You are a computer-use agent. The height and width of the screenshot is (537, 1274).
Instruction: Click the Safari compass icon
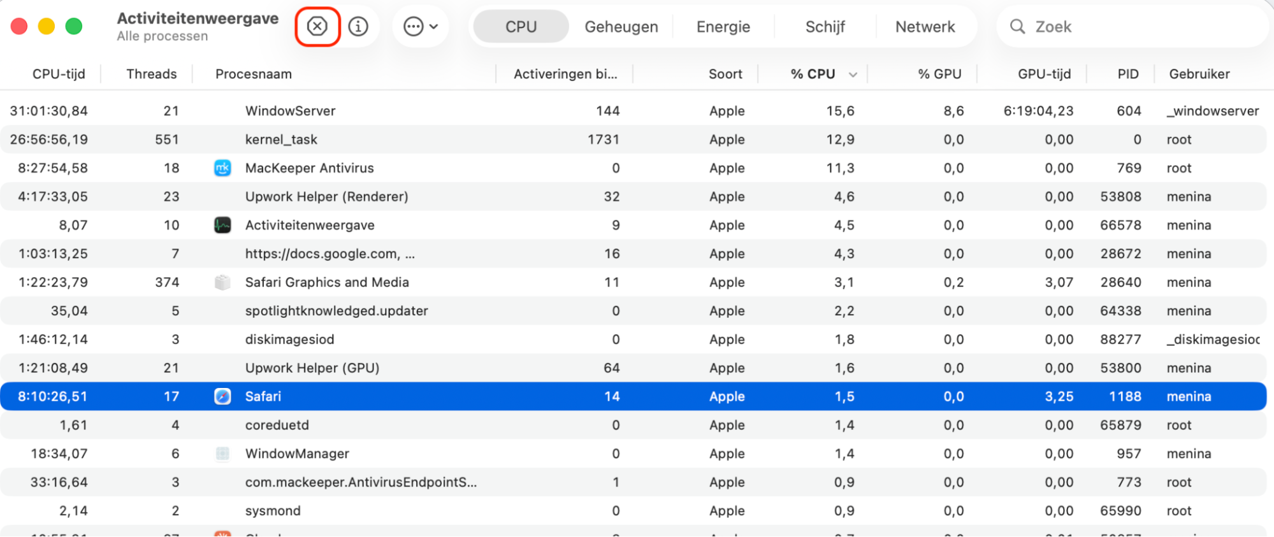[x=222, y=396]
